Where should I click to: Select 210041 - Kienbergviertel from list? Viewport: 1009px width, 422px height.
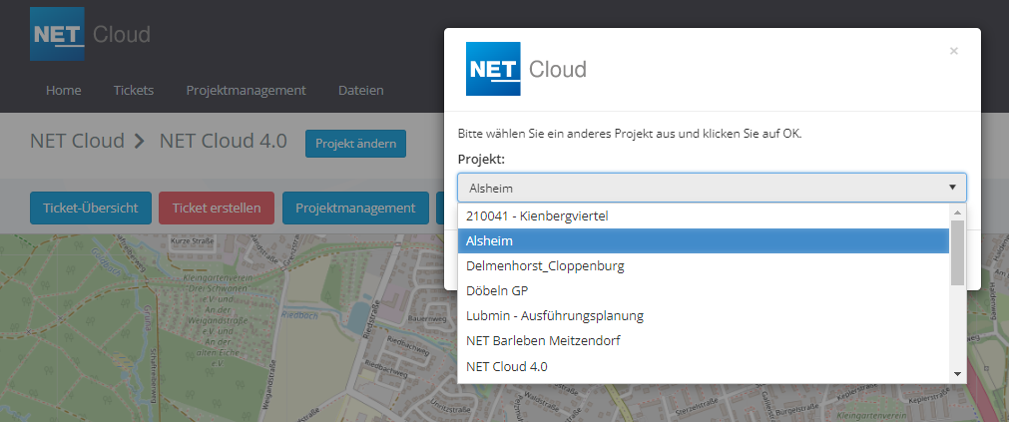pyautogui.click(x=704, y=216)
